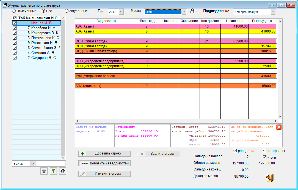Select employee Пафнутьева К. С.
Image resolution: width=298 pixels, height=190 pixels.
[x=37, y=38]
